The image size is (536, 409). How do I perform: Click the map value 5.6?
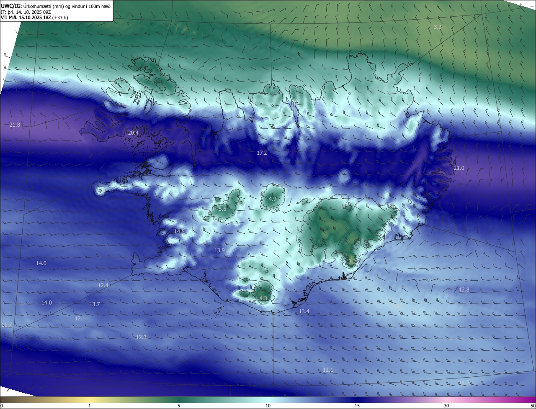click(222, 209)
